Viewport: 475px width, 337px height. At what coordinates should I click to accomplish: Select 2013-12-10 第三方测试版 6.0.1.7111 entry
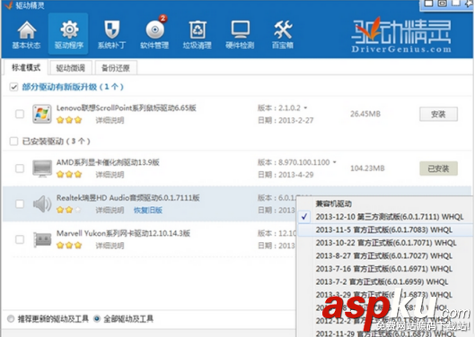click(385, 217)
